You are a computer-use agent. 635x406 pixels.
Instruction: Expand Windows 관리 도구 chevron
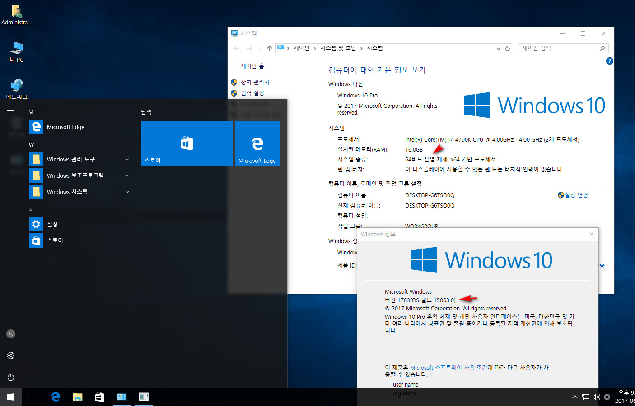(127, 159)
